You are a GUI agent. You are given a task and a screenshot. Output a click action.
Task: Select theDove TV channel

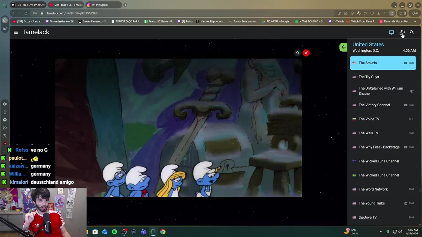click(383, 217)
